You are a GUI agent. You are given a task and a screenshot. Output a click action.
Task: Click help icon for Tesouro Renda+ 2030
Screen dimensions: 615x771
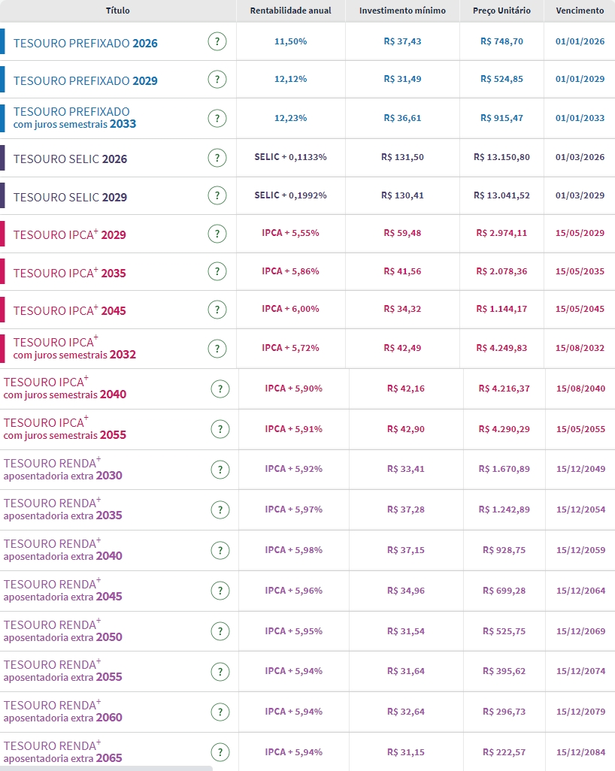point(220,470)
